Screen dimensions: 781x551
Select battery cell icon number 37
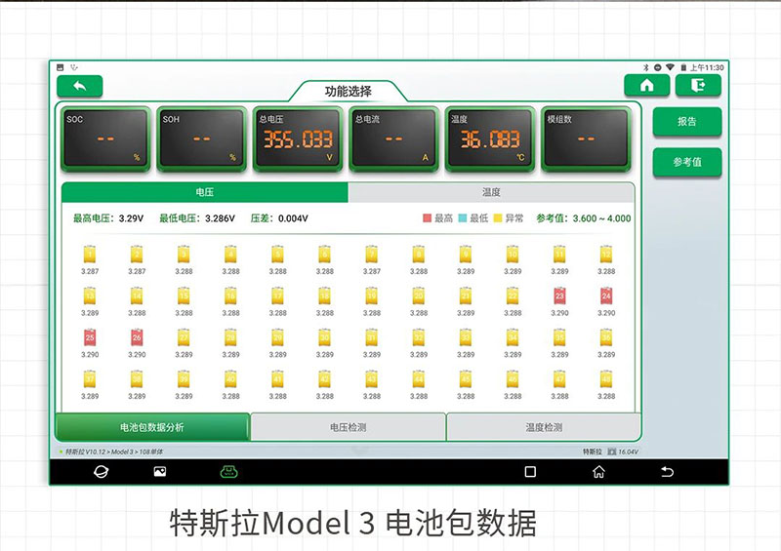point(90,379)
